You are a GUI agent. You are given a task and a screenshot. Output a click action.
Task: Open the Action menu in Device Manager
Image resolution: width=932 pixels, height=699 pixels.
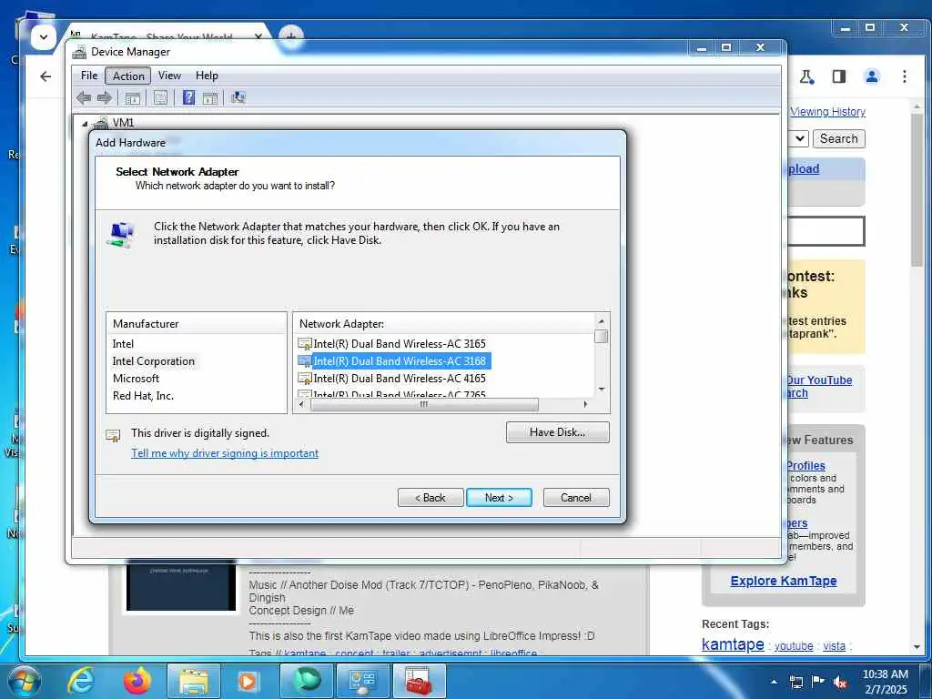128,76
